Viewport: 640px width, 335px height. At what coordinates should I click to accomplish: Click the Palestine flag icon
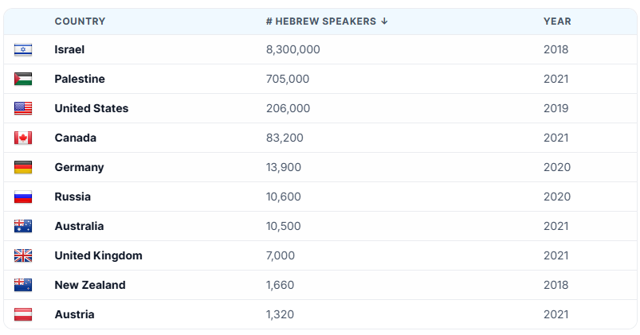point(23,79)
